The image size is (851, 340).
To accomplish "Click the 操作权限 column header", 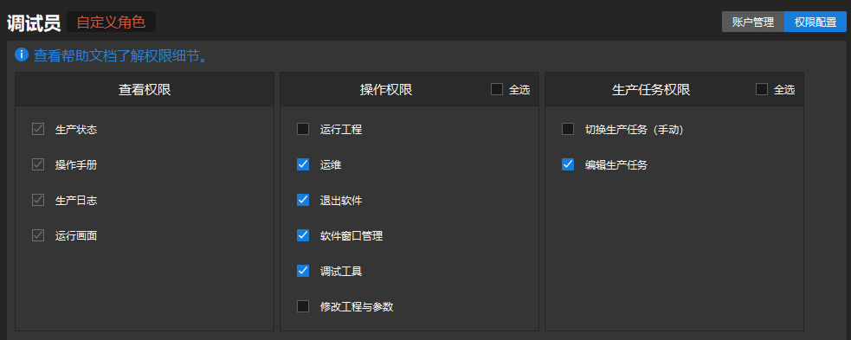I will click(386, 89).
